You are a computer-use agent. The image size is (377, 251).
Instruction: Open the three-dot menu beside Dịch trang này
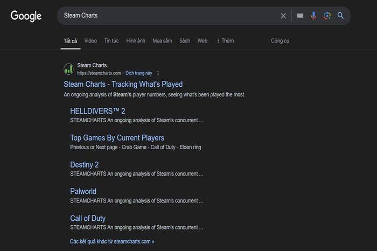[x=158, y=73]
